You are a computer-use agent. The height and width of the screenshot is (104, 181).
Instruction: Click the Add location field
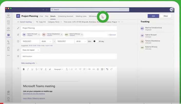[x=69, y=56]
